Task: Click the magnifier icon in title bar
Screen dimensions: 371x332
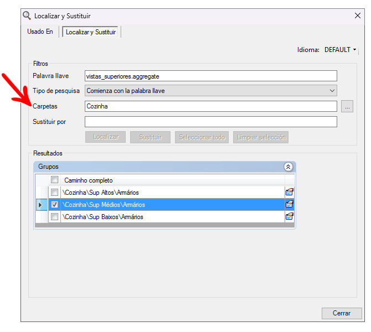Action: (27, 16)
